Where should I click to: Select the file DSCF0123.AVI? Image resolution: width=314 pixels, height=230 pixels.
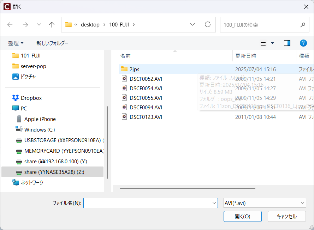(146, 117)
